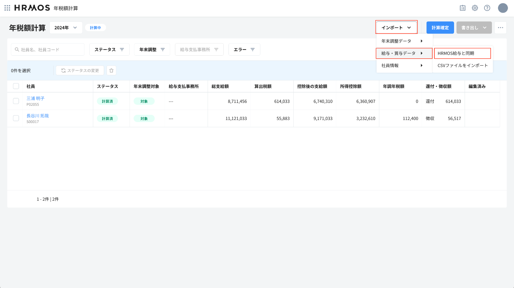This screenshot has height=288, width=514.
Task: Open the three-dot more options menu
Action: (x=500, y=28)
